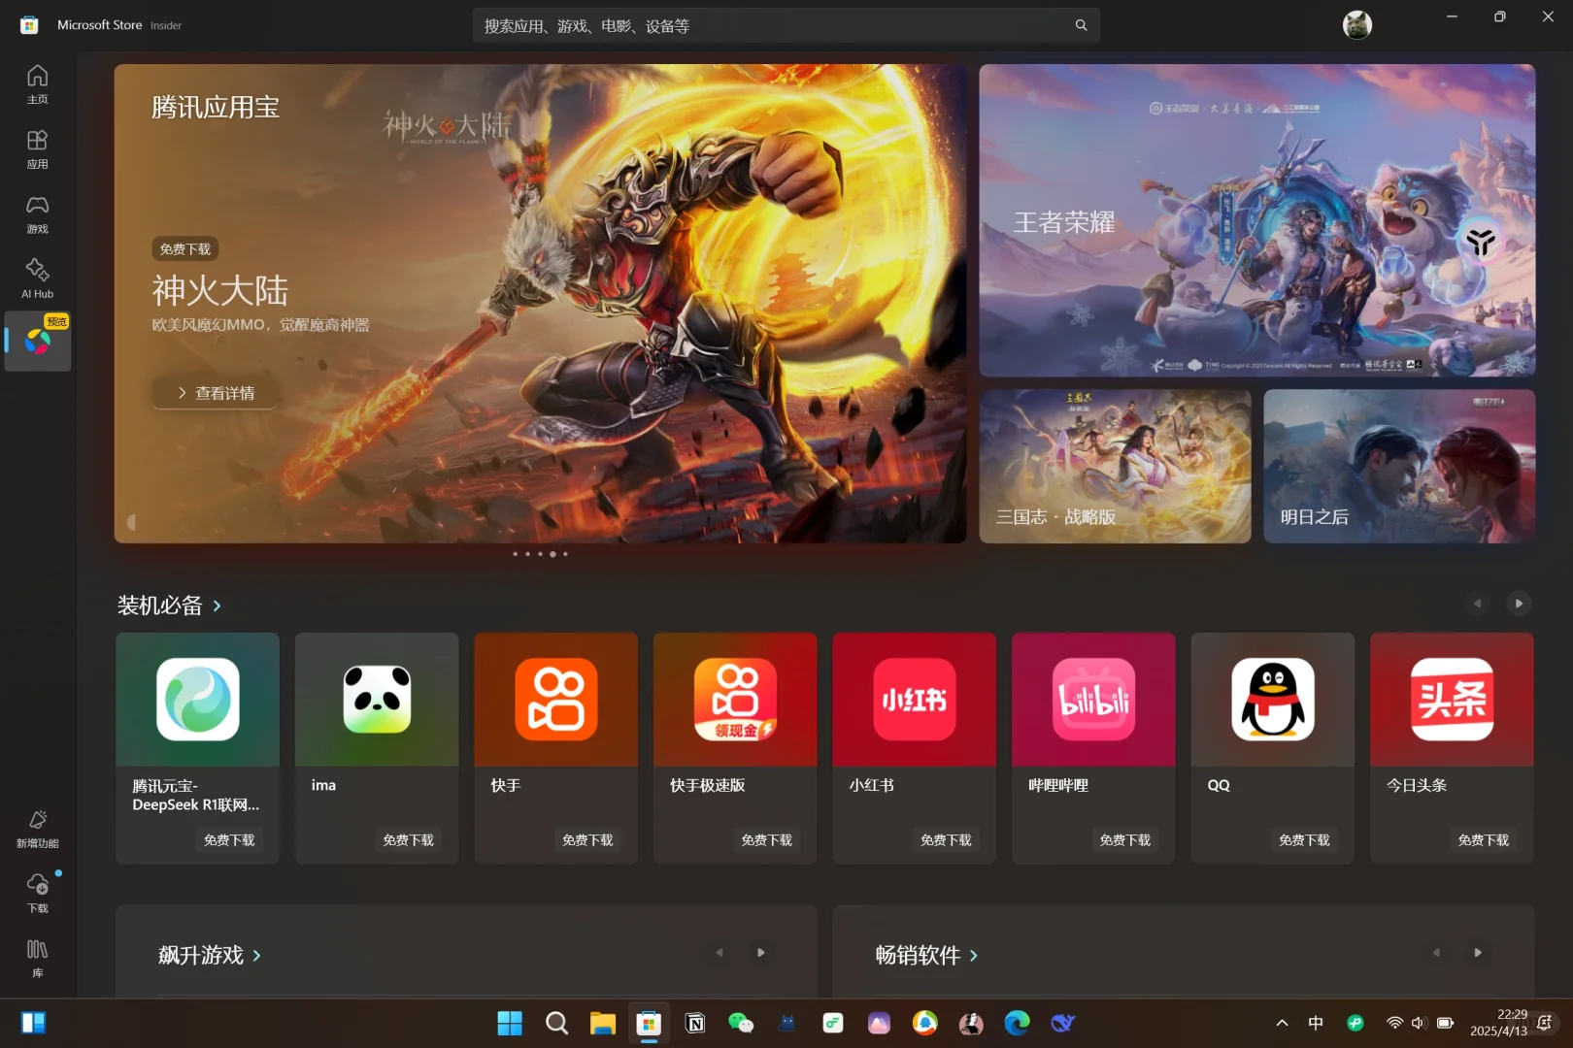Click 免费下载 for 今日头条
Image resolution: width=1573 pixels, height=1048 pixels.
[1483, 840]
